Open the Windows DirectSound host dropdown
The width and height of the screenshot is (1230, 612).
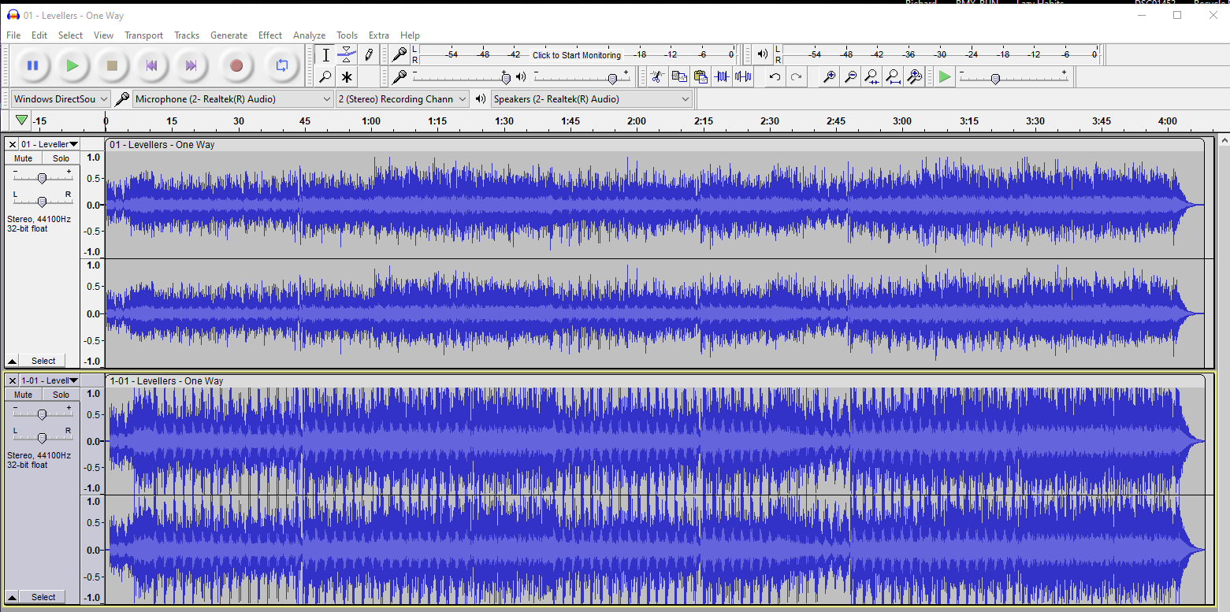point(61,99)
